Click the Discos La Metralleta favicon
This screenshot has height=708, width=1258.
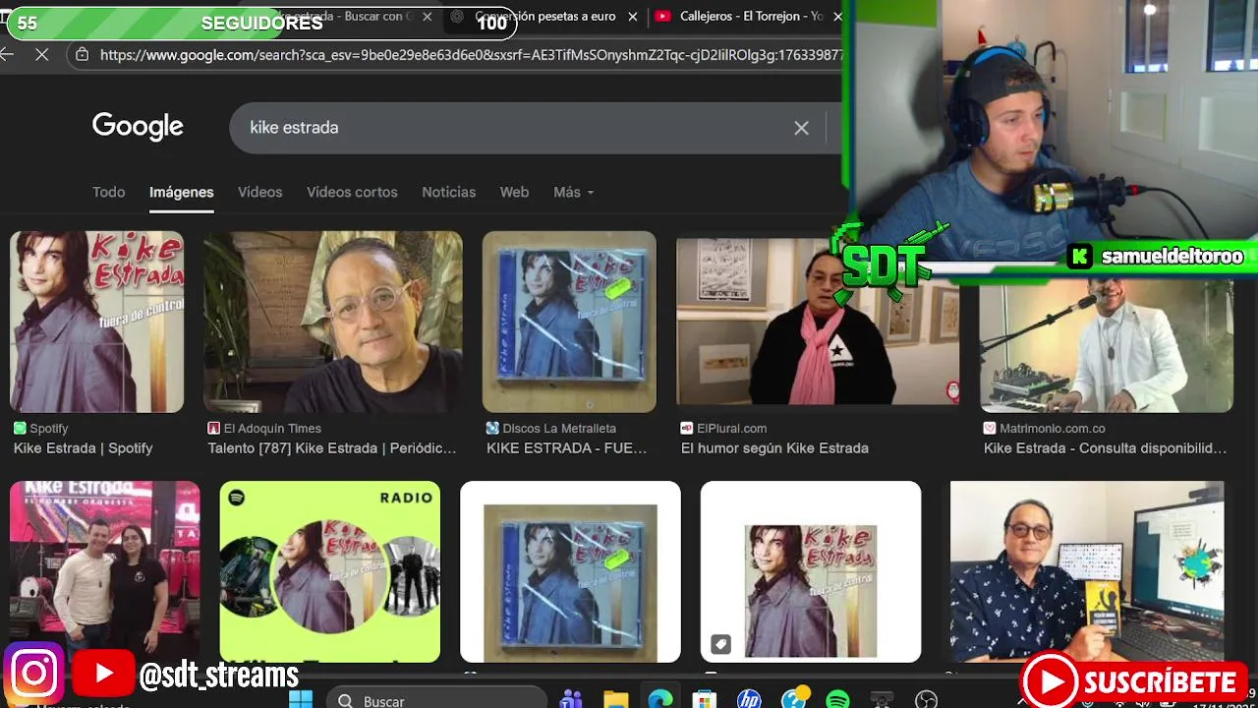pyautogui.click(x=492, y=429)
